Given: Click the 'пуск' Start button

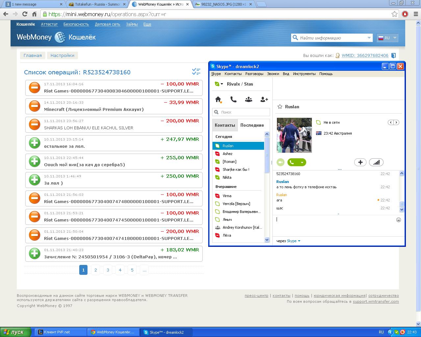Looking at the screenshot, I should point(15,332).
